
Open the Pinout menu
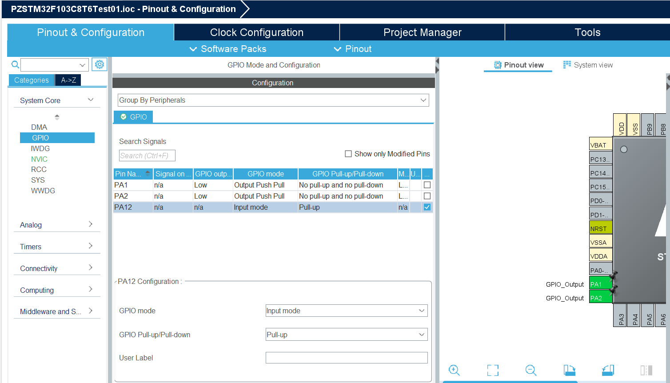353,49
